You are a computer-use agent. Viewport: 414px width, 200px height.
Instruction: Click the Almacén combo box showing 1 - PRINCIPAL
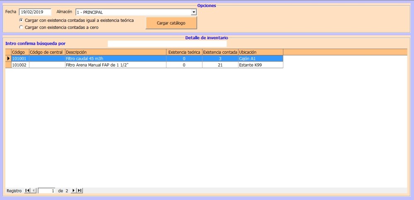pos(133,12)
